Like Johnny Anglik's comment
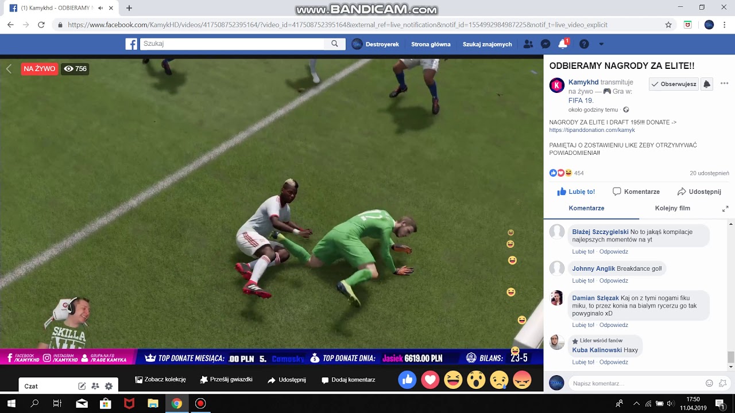The height and width of the screenshot is (413, 735). click(583, 280)
